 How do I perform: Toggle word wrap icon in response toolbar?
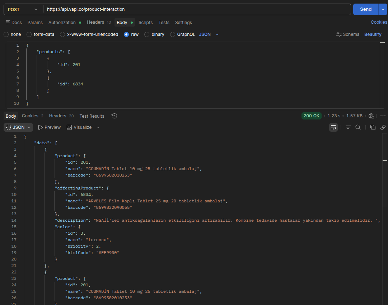click(333, 127)
